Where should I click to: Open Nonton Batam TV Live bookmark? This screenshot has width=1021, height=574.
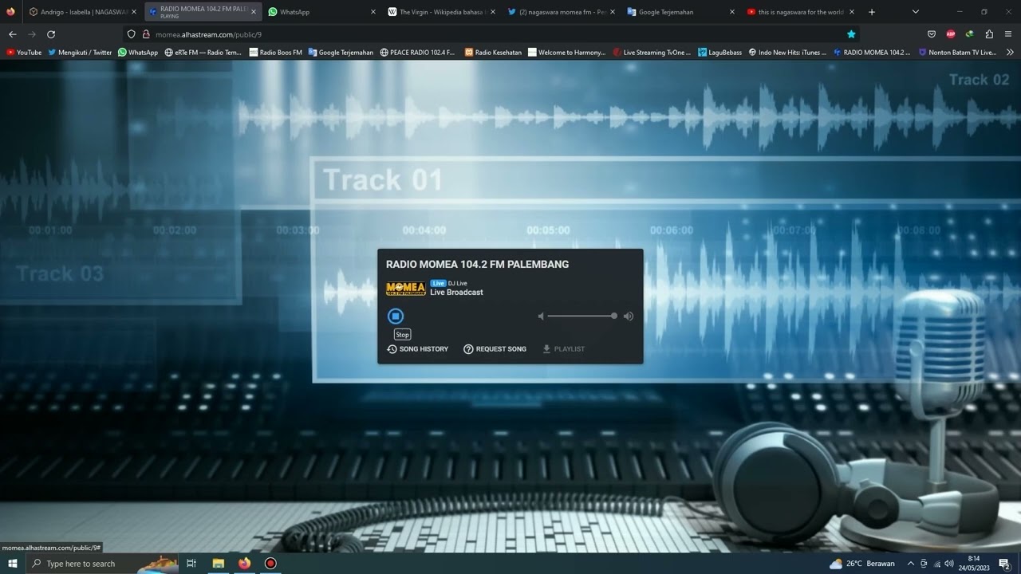(957, 53)
